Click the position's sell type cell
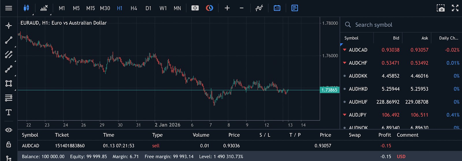 coord(156,146)
